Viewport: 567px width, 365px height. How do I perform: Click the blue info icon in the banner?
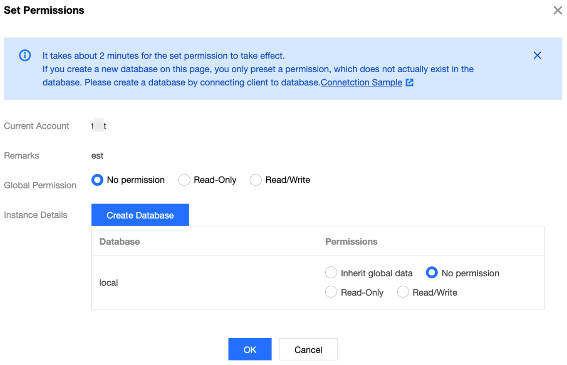coord(25,55)
